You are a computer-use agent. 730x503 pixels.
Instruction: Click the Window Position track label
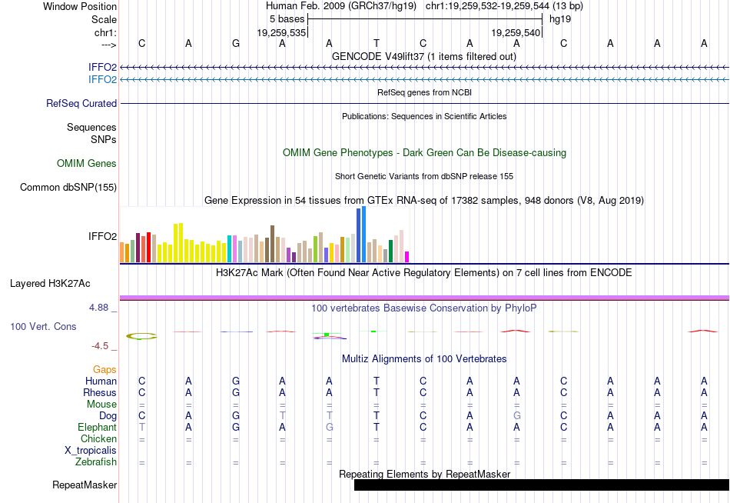(80, 6)
